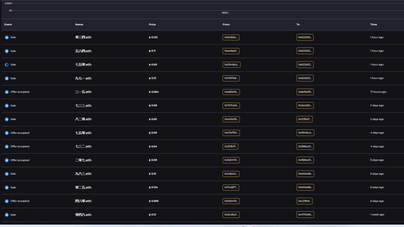
Task: Open the 零四八.eth domain name
Action: click(83, 215)
